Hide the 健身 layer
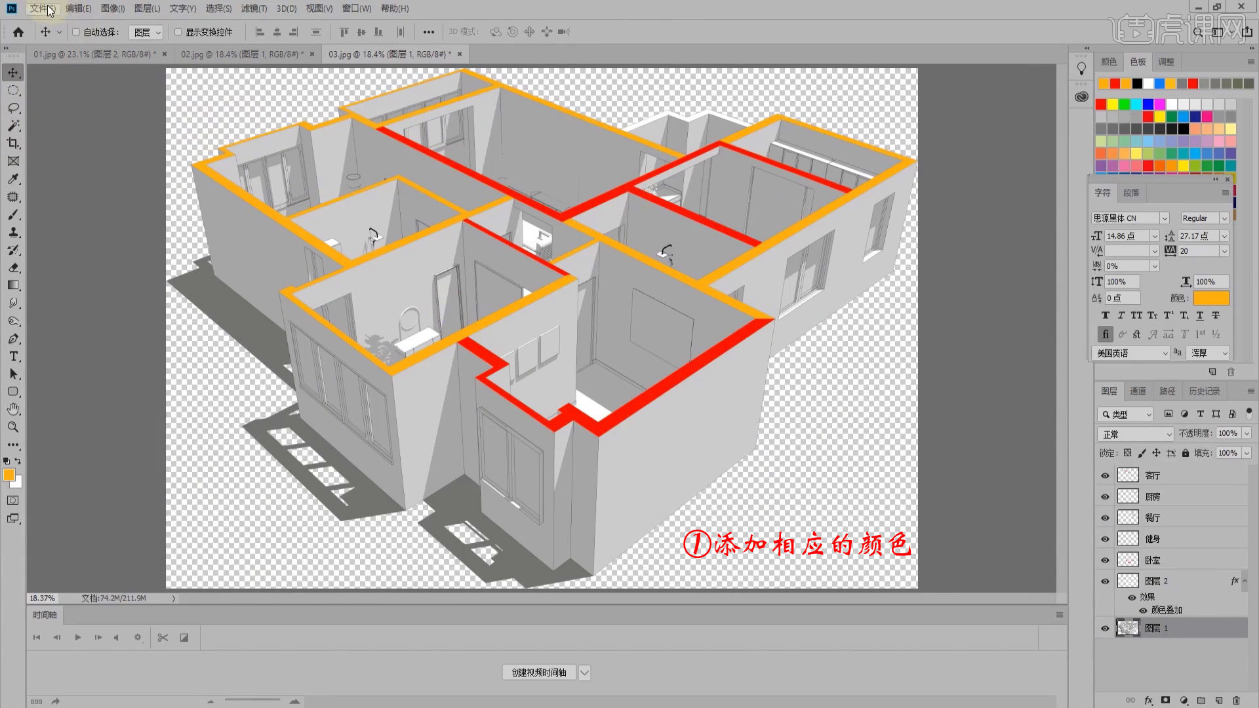The height and width of the screenshot is (708, 1259). click(x=1105, y=539)
